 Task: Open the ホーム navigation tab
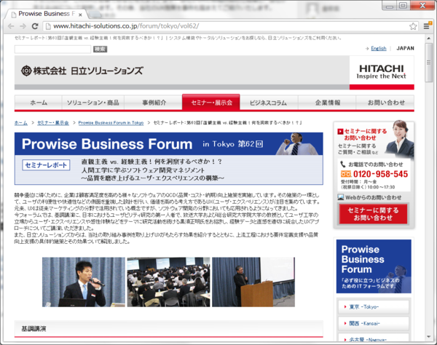pyautogui.click(x=39, y=103)
